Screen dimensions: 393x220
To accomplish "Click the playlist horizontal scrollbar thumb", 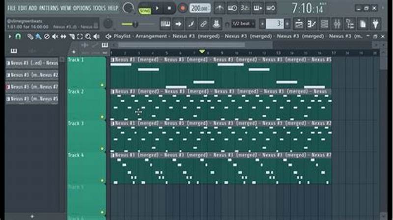I will (x=182, y=45).
